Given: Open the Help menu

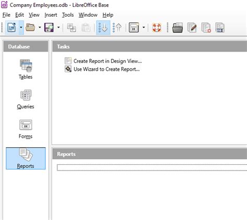Looking at the screenshot, I should (x=108, y=15).
